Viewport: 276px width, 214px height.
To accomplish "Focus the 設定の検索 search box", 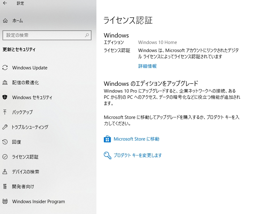I will click(x=47, y=35).
